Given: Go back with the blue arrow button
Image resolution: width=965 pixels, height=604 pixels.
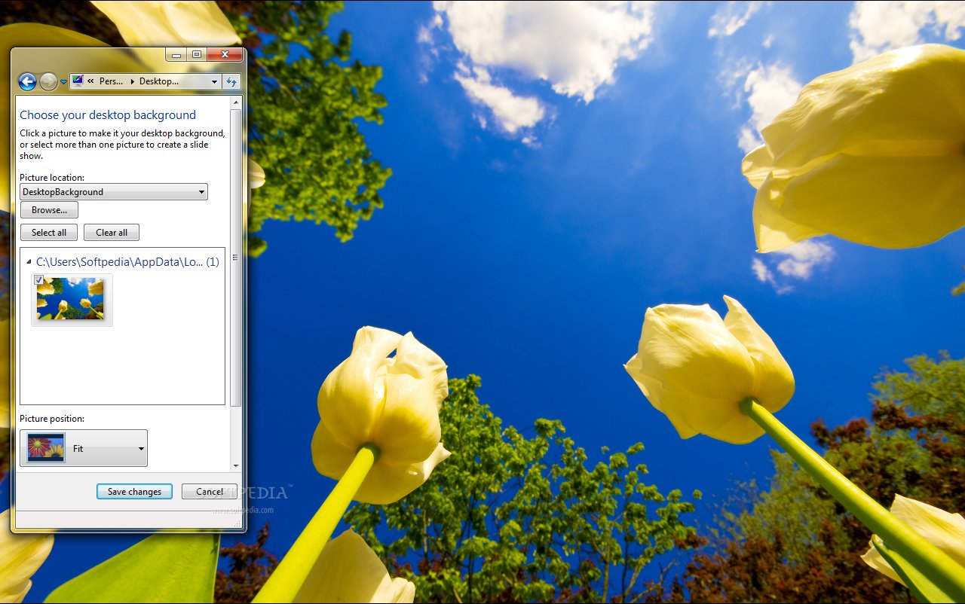Looking at the screenshot, I should (x=27, y=81).
